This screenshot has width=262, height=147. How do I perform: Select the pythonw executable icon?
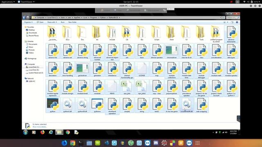point(97,105)
